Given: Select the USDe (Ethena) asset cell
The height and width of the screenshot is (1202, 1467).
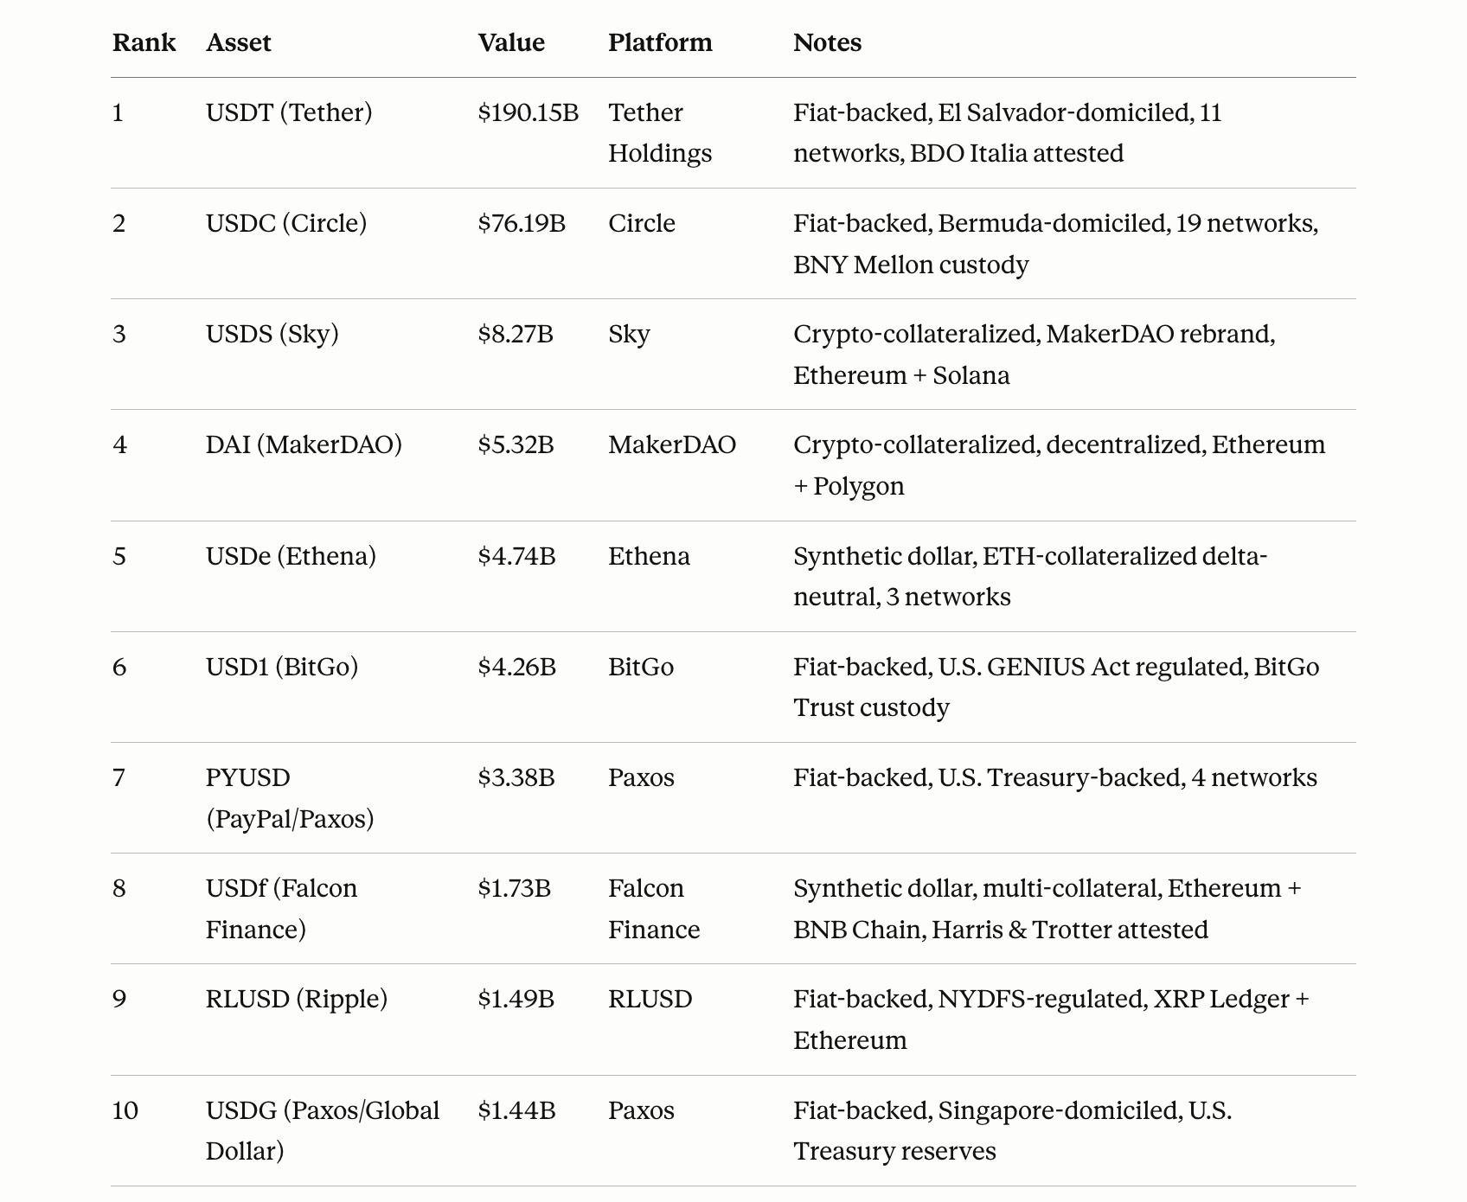Looking at the screenshot, I should click(x=291, y=555).
